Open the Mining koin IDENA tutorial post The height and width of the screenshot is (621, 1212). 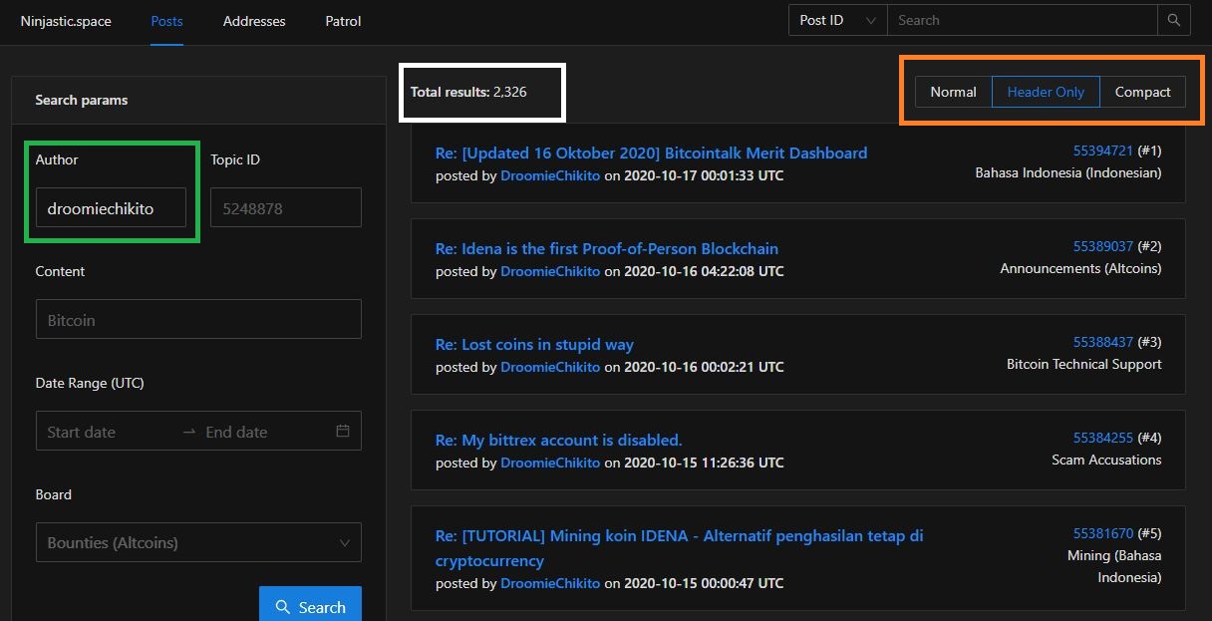[x=680, y=547]
